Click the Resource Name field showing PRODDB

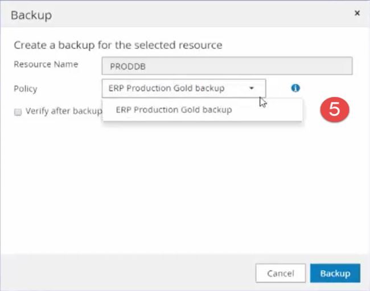(227, 66)
